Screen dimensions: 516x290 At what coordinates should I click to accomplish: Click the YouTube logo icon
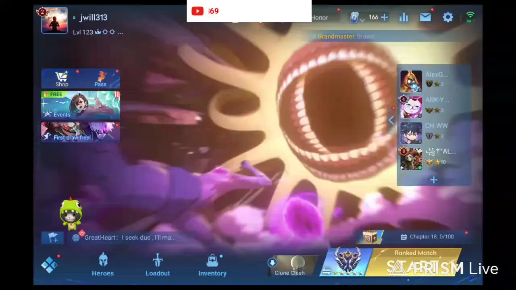coord(197,11)
